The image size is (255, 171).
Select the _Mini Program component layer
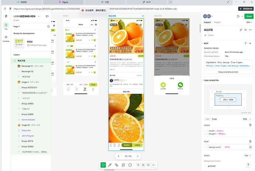(x=28, y=136)
